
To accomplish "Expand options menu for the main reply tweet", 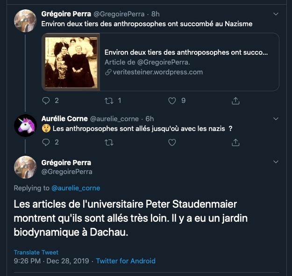I will 276,162.
